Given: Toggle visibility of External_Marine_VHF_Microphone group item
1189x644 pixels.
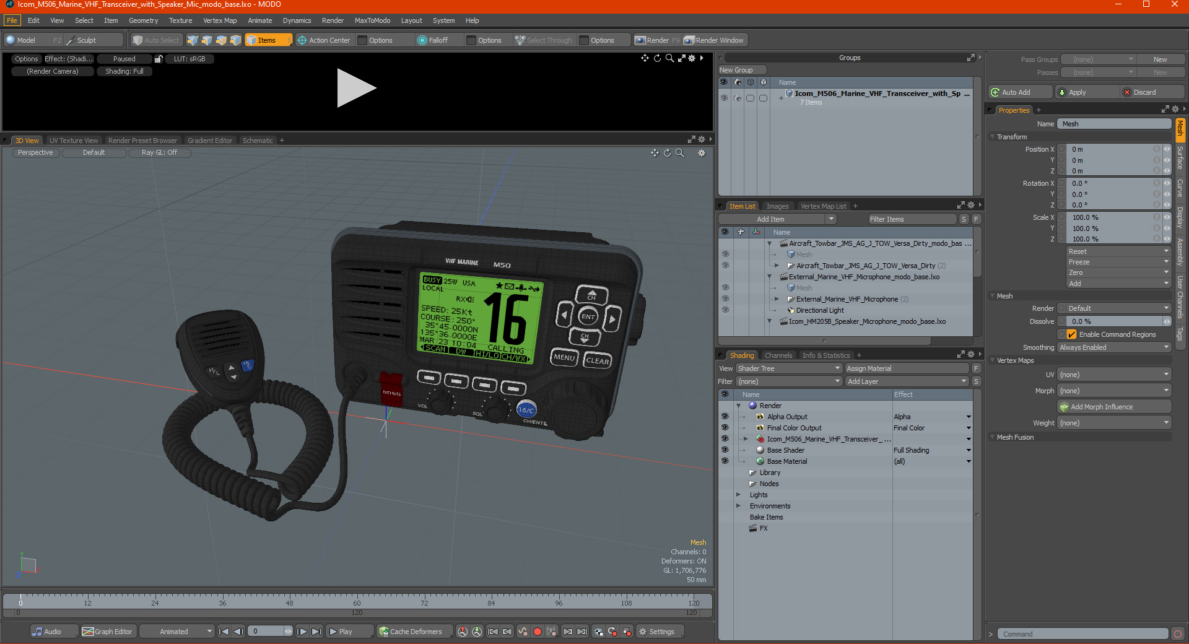Looking at the screenshot, I should coord(725,299).
